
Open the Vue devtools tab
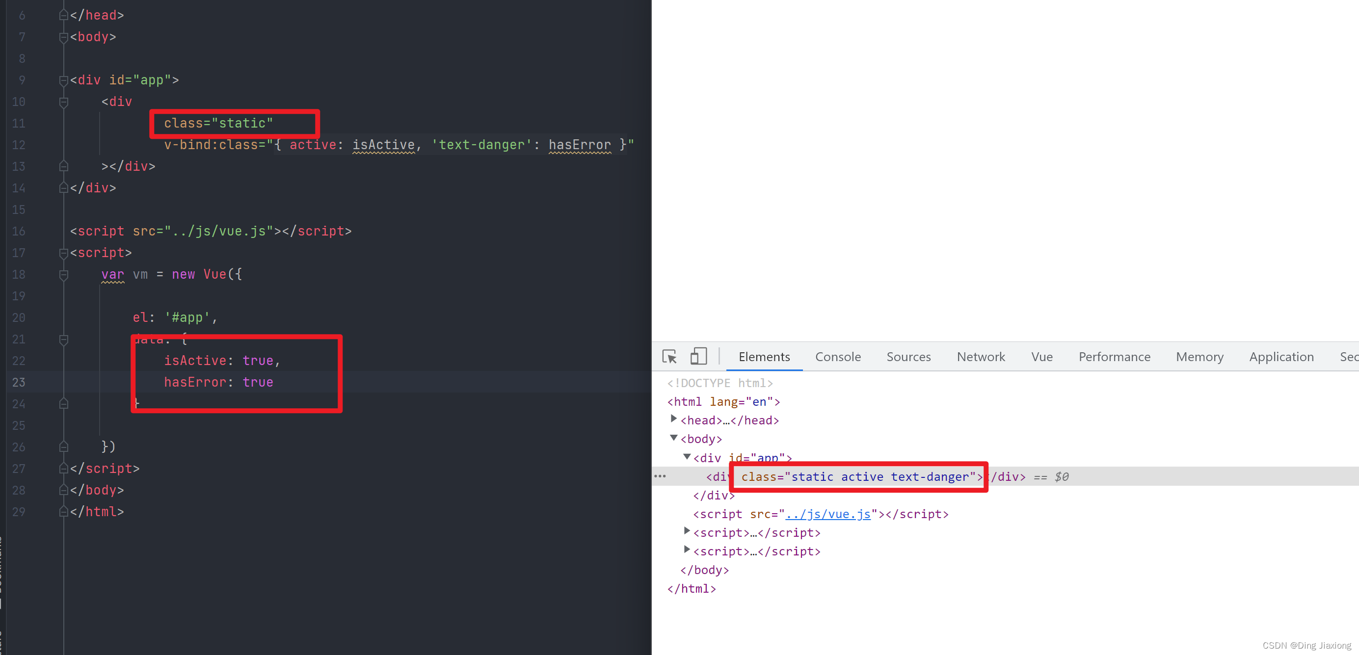[1041, 357]
